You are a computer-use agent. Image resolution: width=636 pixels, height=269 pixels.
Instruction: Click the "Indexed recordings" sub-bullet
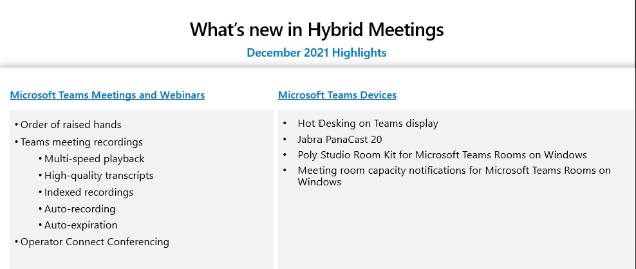[89, 192]
